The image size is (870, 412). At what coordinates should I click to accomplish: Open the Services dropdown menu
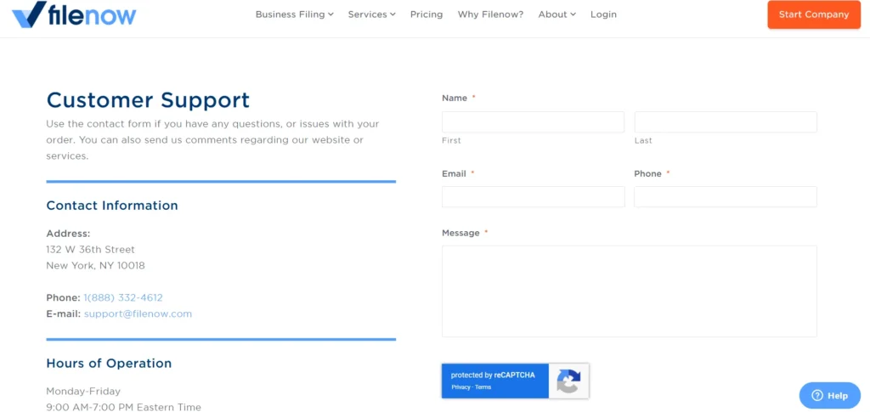(371, 14)
